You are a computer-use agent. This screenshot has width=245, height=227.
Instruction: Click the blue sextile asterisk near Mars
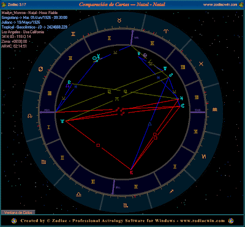(x=158, y=78)
